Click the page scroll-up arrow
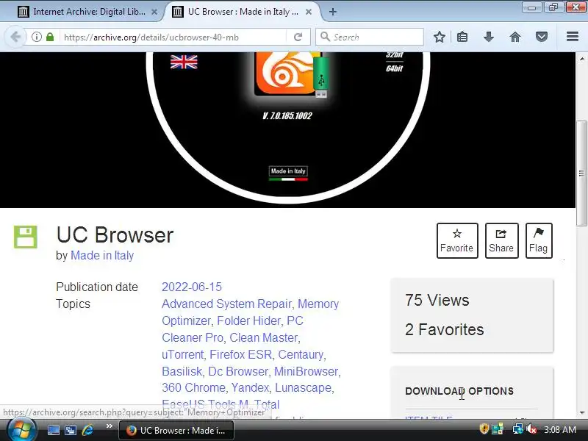Screen dimensions: 588x441 [581, 59]
